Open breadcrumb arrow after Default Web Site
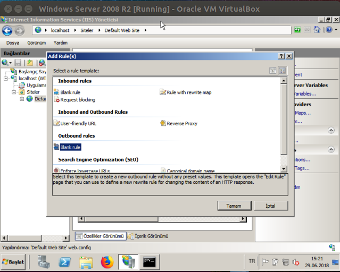Screen dimensions: 340x272 (x=145, y=30)
